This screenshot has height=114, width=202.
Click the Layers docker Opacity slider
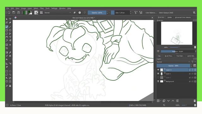click(x=173, y=66)
